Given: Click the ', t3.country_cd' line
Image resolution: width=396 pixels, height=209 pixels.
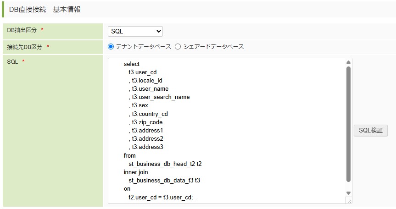Looking at the screenshot, I should pos(148,114).
